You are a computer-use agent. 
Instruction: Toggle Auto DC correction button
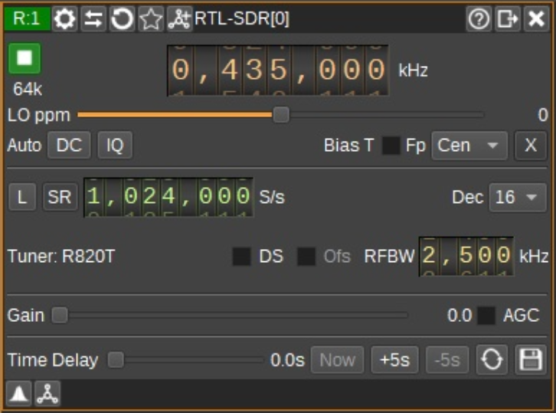tap(69, 145)
